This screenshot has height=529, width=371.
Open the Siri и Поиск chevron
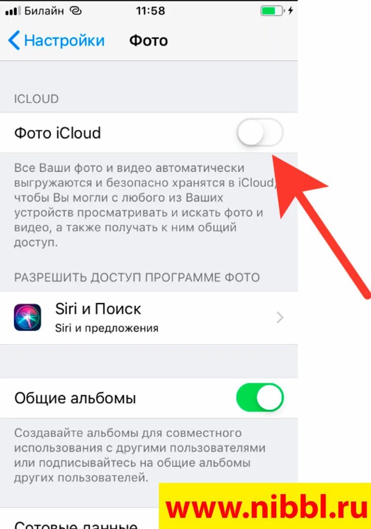pos(280,318)
